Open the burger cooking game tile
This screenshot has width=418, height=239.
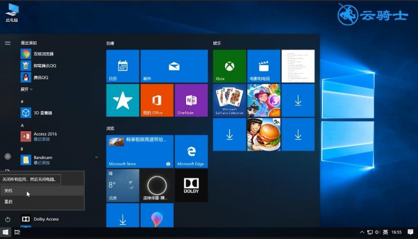(264, 134)
